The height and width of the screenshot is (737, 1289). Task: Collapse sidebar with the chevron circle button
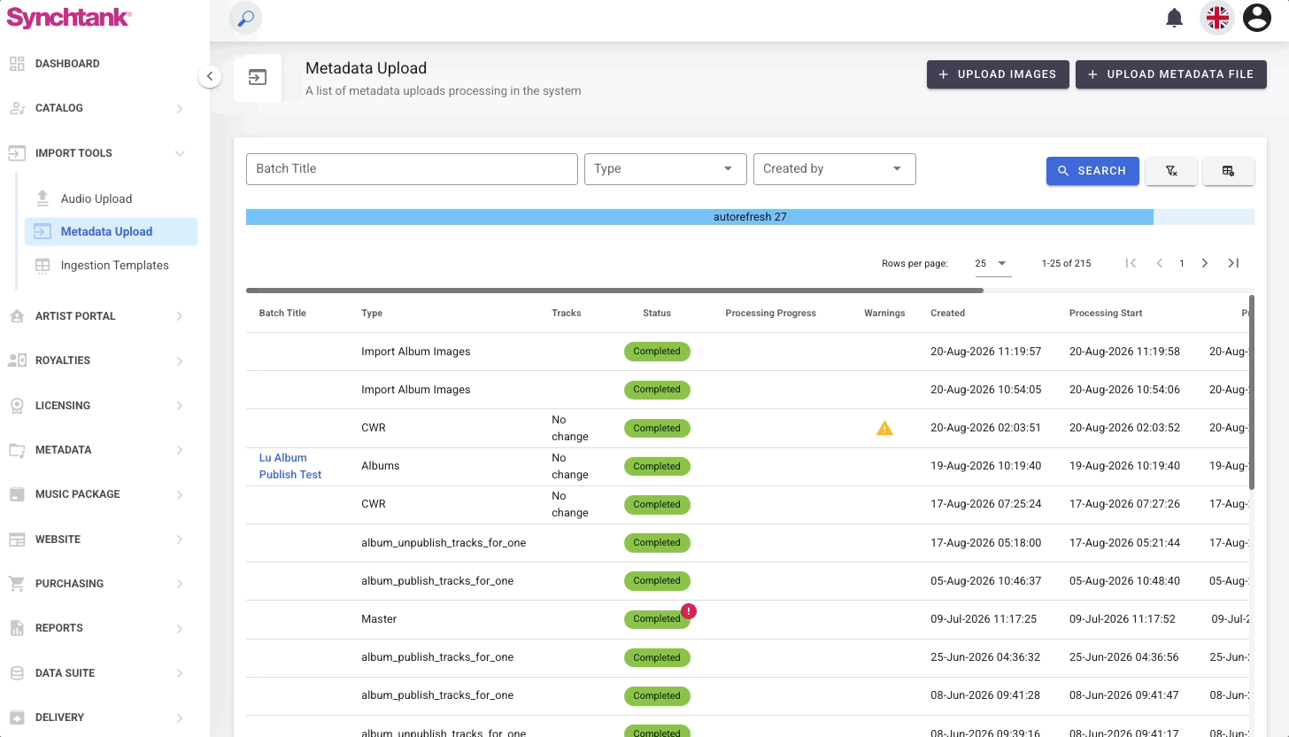click(209, 76)
